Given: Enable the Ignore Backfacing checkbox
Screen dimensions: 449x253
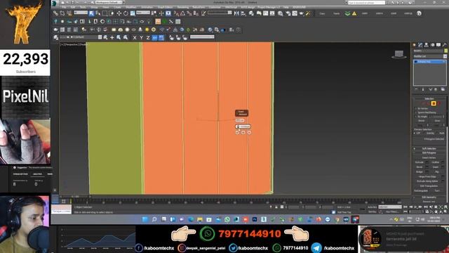Looking at the screenshot, I should point(416,112).
